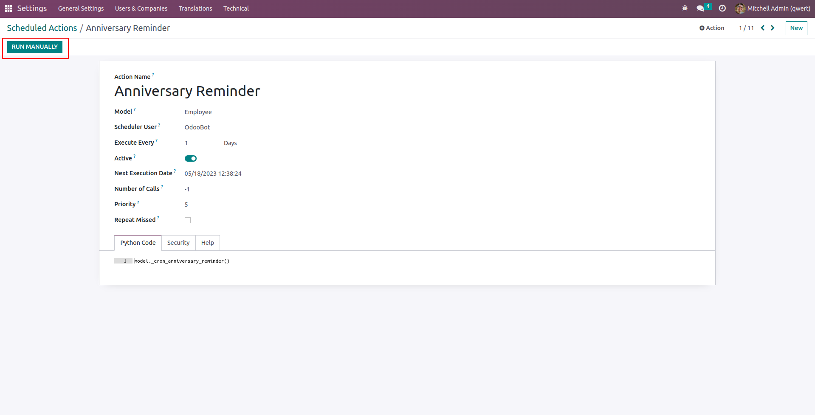Click Mitchell Admin (qwert) user menu
Image resolution: width=815 pixels, height=415 pixels.
pos(773,8)
